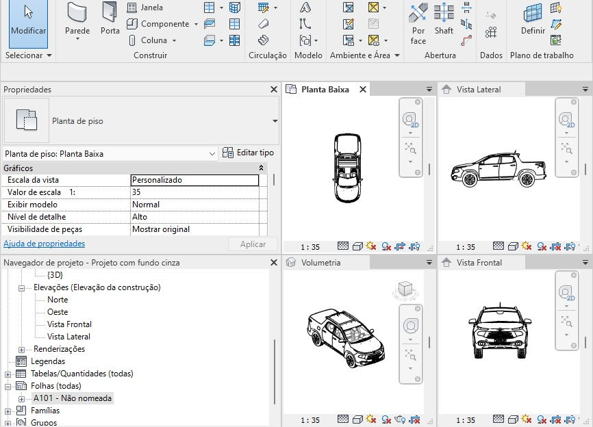Pick the Curtain System tool
Image resolution: width=593 pixels, height=427 pixels.
coord(234,8)
